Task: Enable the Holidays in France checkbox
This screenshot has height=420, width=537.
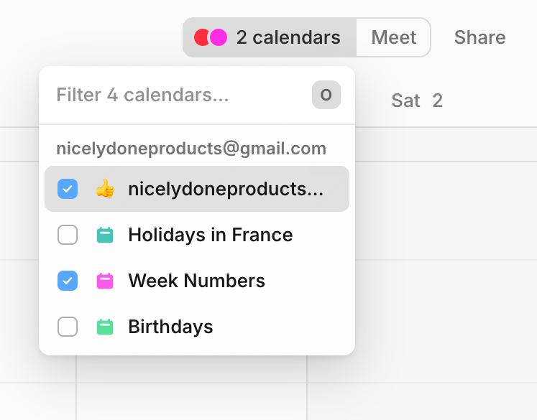Action: click(68, 235)
